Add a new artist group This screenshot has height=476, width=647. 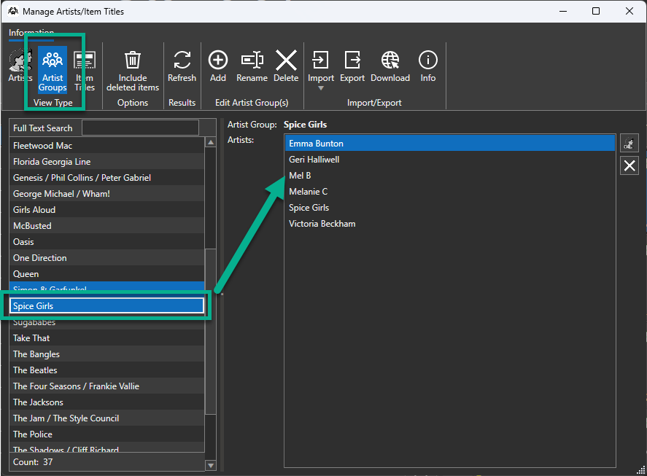(x=218, y=66)
